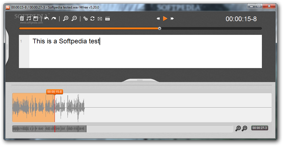Zoom out the transcript text in the top toolbar
Image resolution: width=283 pixels, height=146 pixels.
click(x=74, y=19)
